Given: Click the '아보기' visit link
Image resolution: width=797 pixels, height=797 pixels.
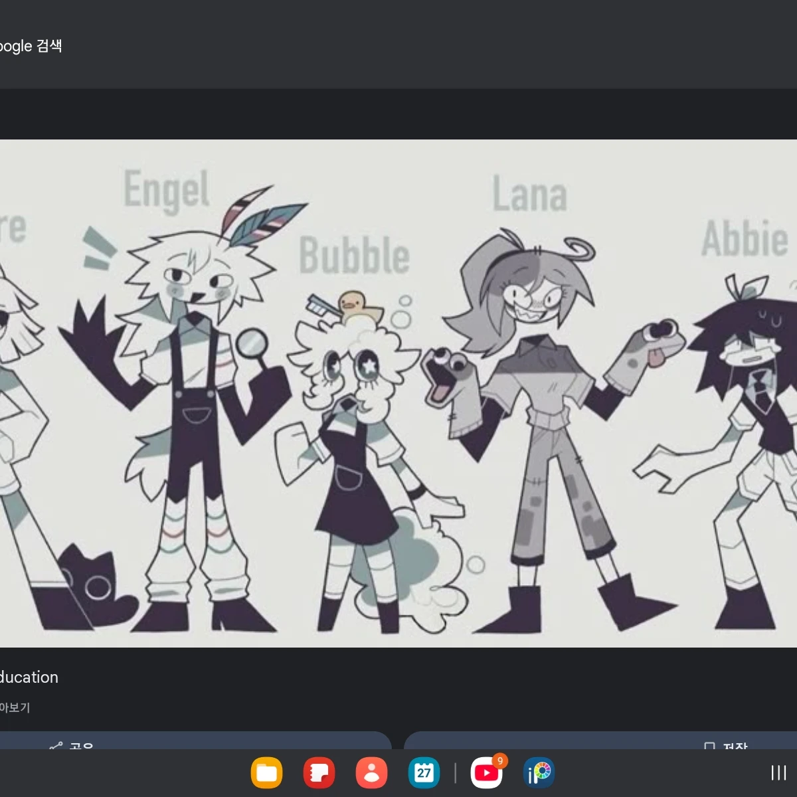Looking at the screenshot, I should click(x=15, y=707).
